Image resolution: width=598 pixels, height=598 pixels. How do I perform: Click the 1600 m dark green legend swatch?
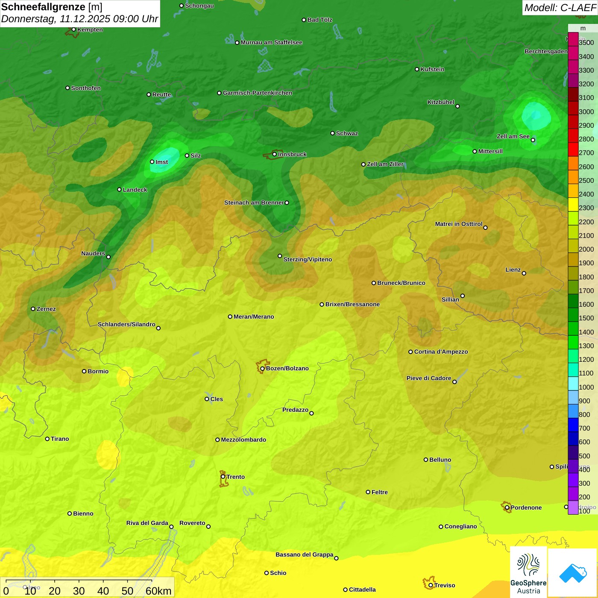pyautogui.click(x=573, y=301)
